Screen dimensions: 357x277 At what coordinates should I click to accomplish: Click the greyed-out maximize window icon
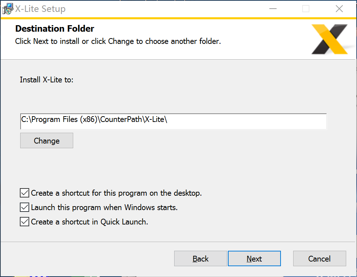pos(305,9)
